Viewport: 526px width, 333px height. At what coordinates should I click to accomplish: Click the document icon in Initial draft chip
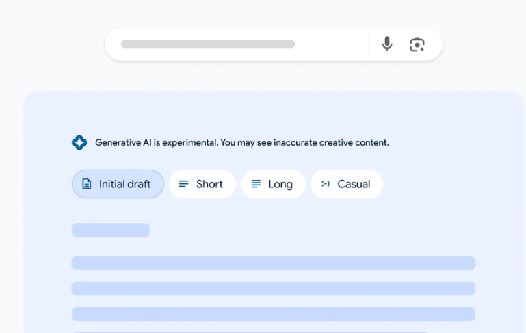(87, 184)
